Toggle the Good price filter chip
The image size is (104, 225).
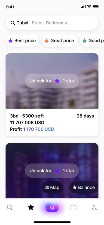tap(92, 41)
